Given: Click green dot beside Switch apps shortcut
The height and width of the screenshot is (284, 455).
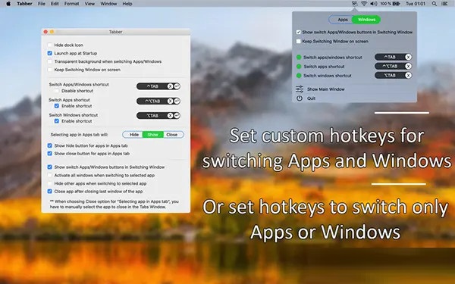Looking at the screenshot, I should (x=299, y=67).
